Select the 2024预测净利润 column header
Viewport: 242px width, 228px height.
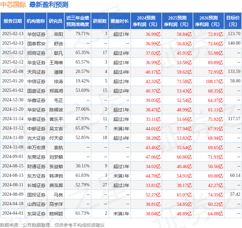146,21
